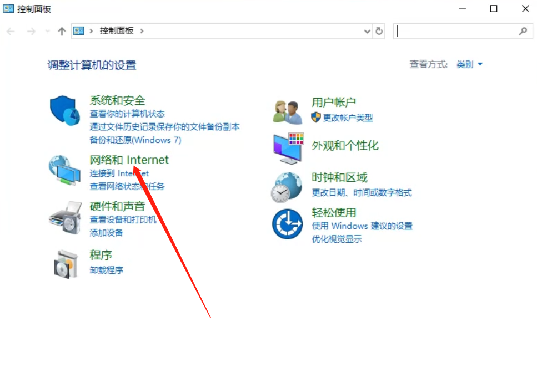Viewport: 537px width, 378px height.
Task: Click 更改日期、时间或数字格式 link
Action: click(362, 193)
